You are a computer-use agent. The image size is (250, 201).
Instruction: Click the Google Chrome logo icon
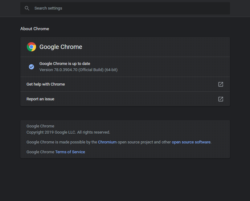[31, 47]
